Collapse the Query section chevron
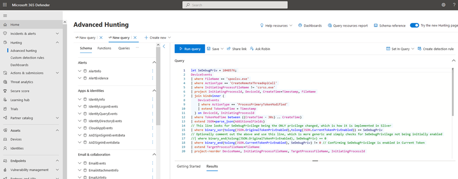This screenshot has height=179, width=458. pos(453,60)
